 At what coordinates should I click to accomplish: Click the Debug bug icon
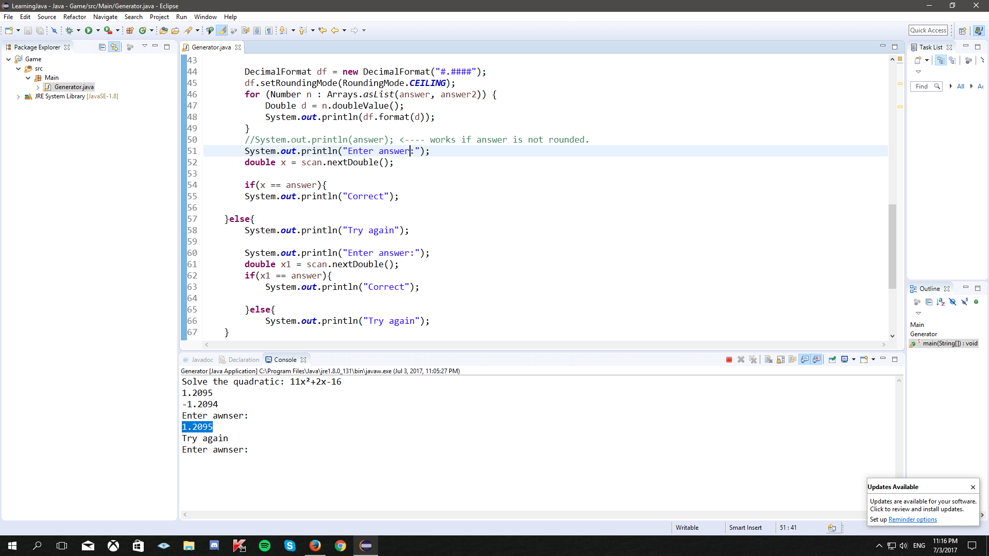69,30
